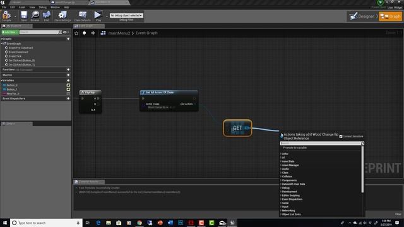Viewport: 404px width, 227px height.
Task: Add a new graph with plus icon
Action: coord(68,39)
